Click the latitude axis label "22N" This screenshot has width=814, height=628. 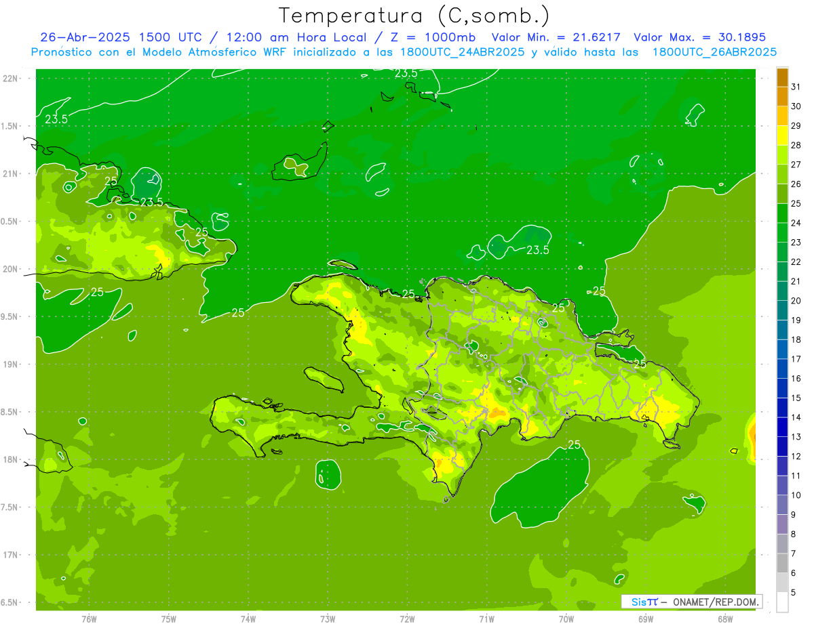coord(11,78)
